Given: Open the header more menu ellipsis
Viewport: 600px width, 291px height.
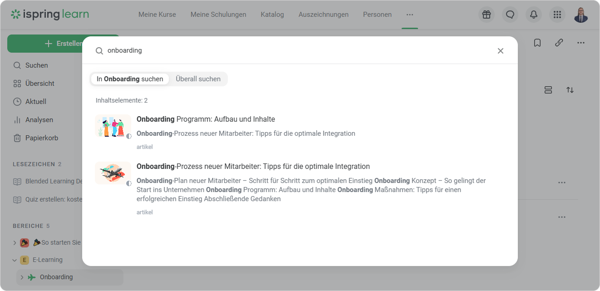Looking at the screenshot, I should click(410, 15).
